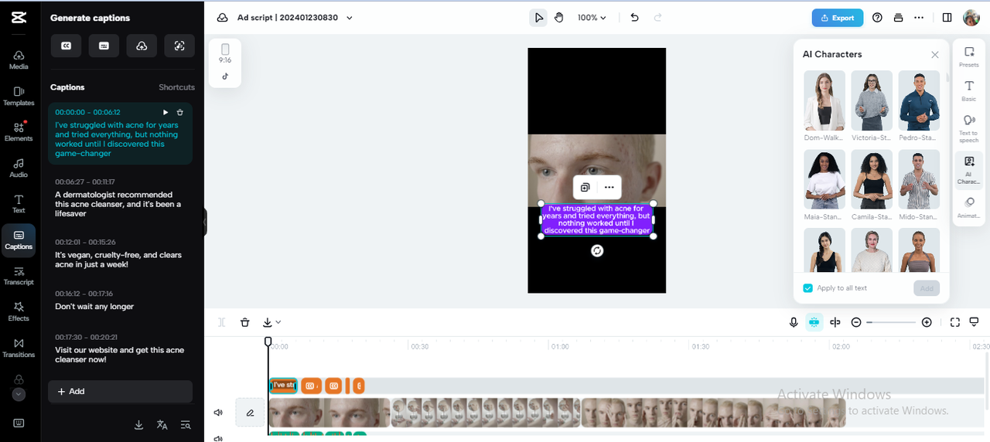Switch to the Transcript tab
This screenshot has width=990, height=442.
click(x=19, y=276)
